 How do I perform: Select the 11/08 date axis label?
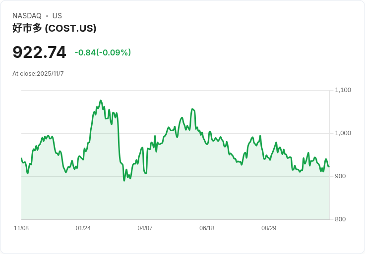click(x=21, y=228)
